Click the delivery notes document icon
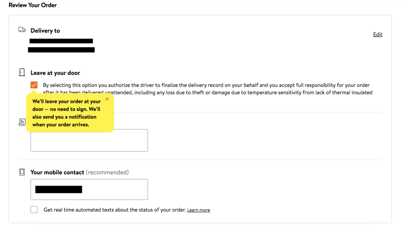The width and height of the screenshot is (401, 228). [x=22, y=122]
